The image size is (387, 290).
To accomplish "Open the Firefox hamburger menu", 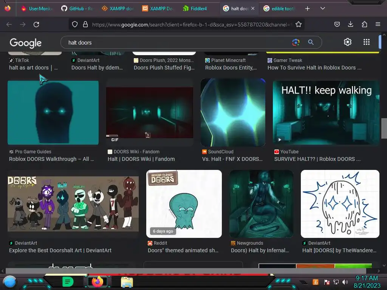I will (x=378, y=24).
